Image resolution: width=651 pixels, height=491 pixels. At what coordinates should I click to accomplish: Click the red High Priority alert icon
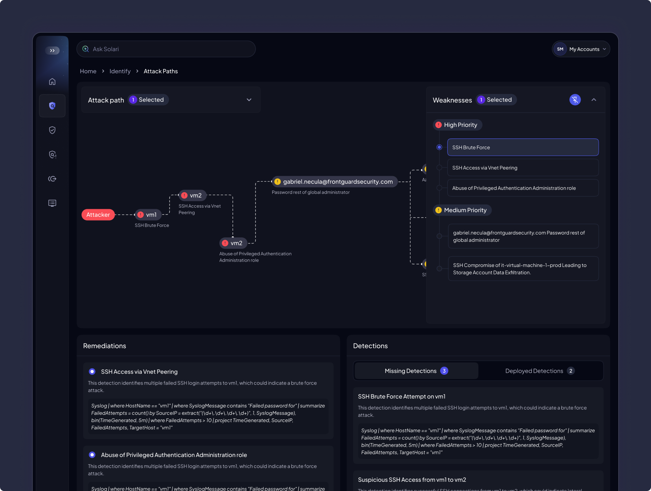click(438, 125)
